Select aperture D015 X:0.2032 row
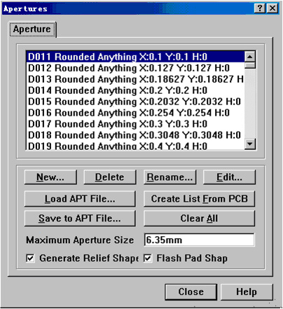Screen dimensions: 283x309 click(135, 102)
